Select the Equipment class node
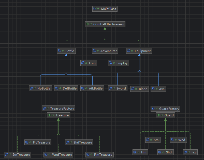 click(x=139, y=51)
